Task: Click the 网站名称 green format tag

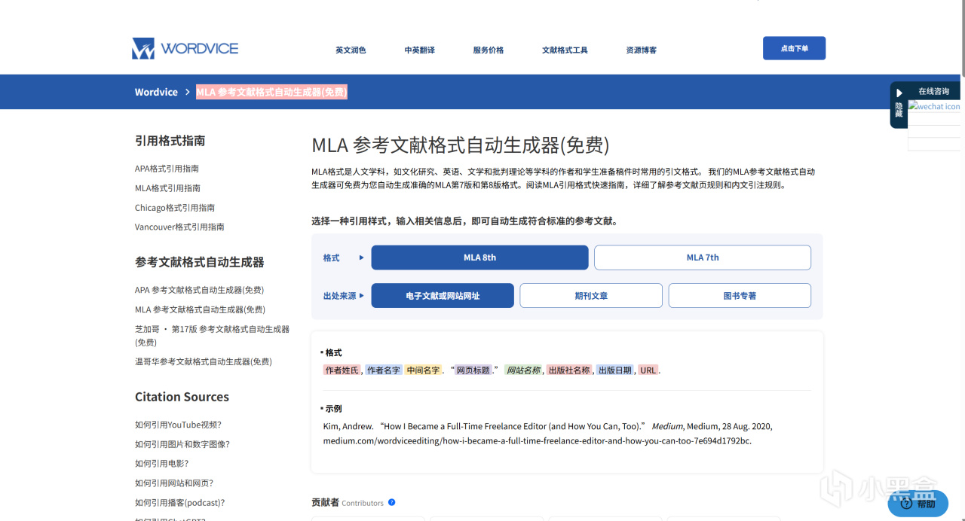Action: coord(523,370)
